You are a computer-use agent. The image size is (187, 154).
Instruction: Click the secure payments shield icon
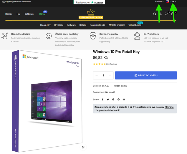click(93, 36)
